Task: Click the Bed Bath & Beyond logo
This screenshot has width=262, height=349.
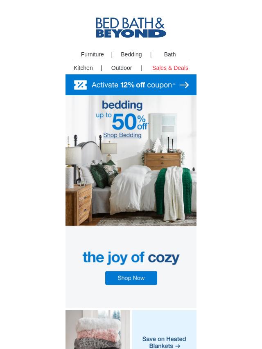Action: [x=131, y=28]
